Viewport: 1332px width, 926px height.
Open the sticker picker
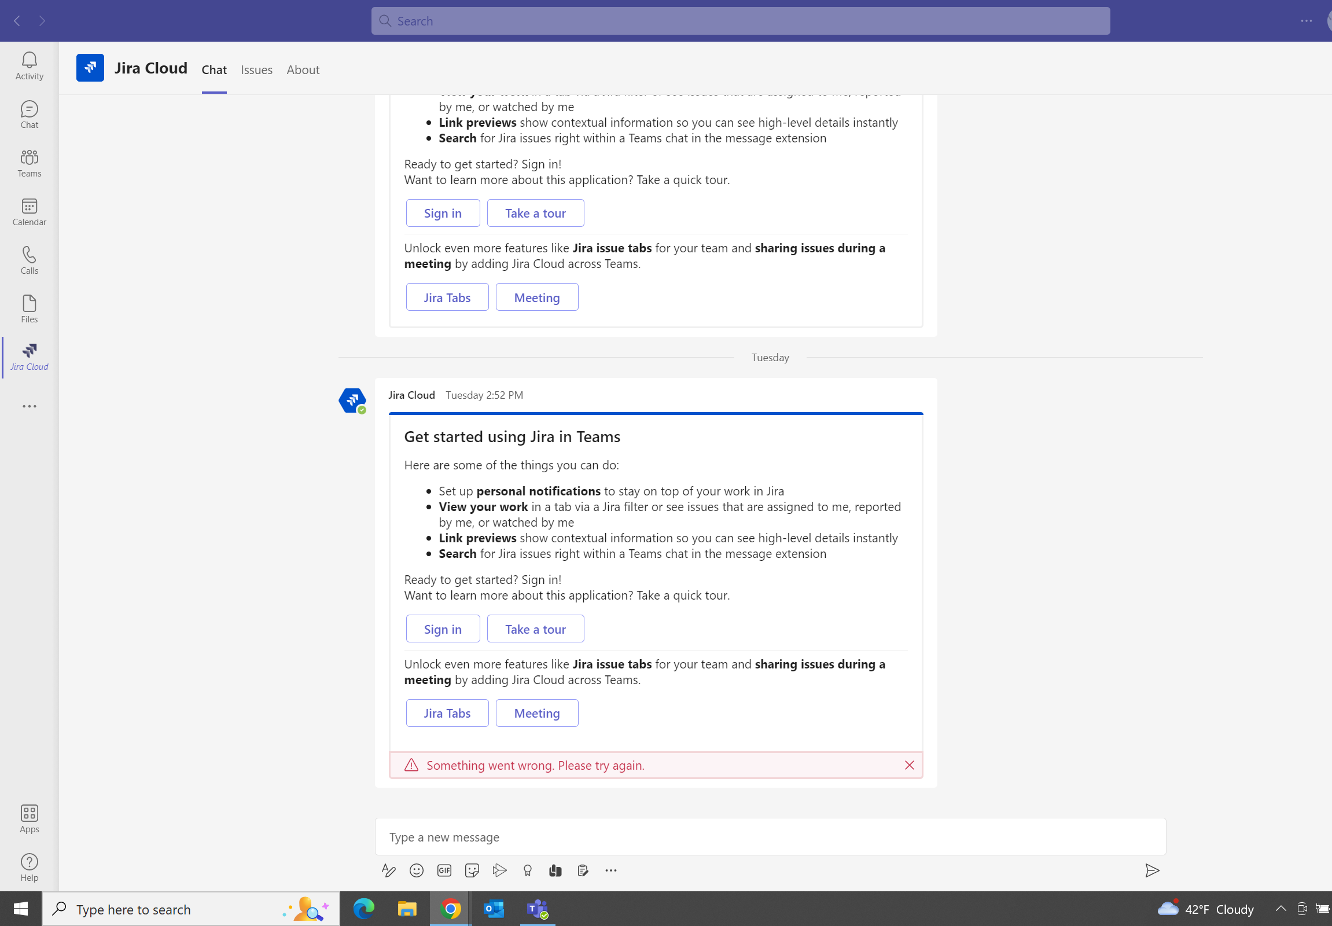pyautogui.click(x=472, y=870)
